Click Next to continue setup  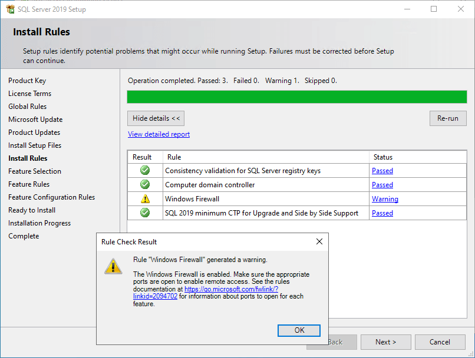385,342
